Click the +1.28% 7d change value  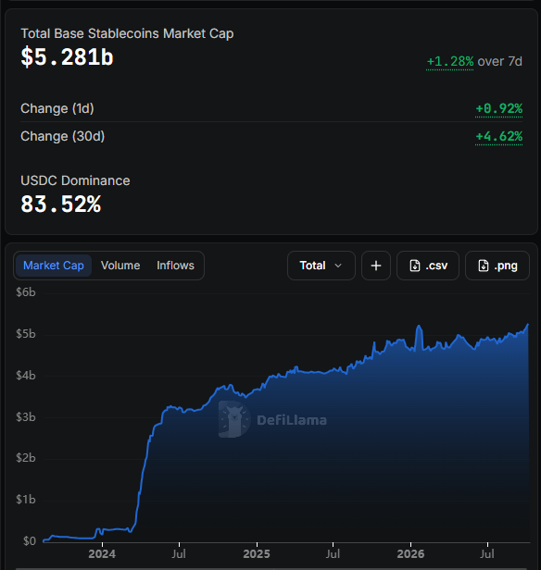click(450, 61)
